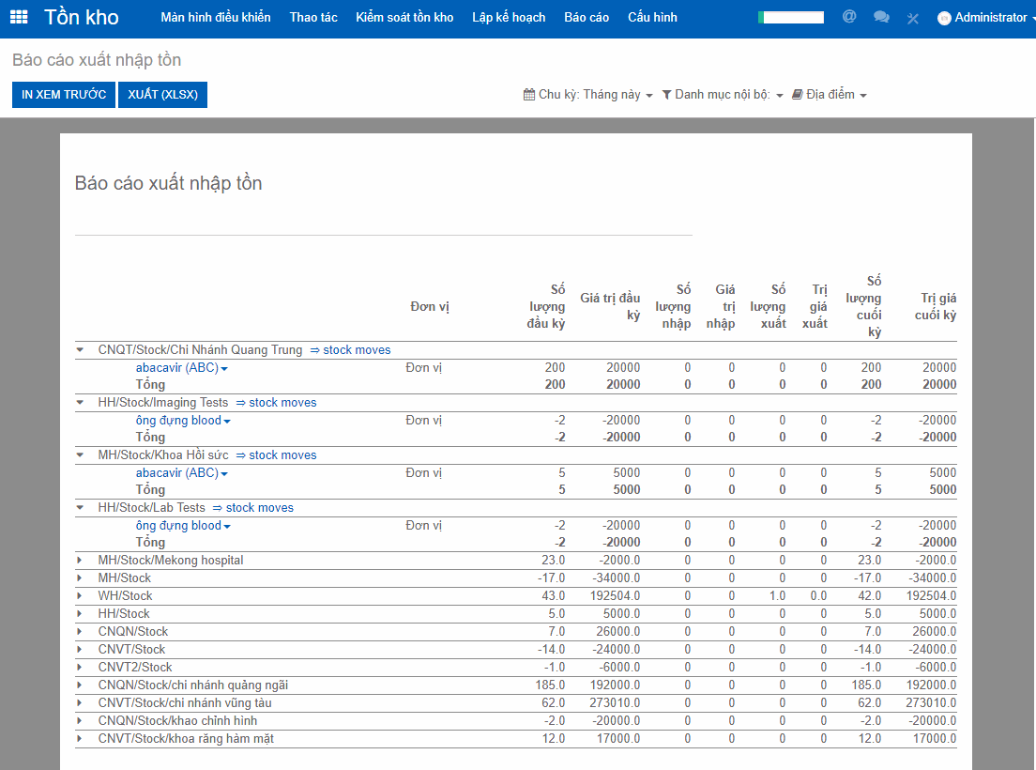This screenshot has width=1036, height=770.
Task: Click the progress bar in the top navbar
Action: (x=790, y=18)
